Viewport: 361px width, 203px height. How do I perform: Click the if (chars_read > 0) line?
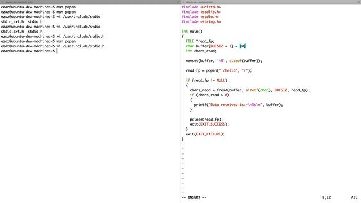[x=209, y=95]
